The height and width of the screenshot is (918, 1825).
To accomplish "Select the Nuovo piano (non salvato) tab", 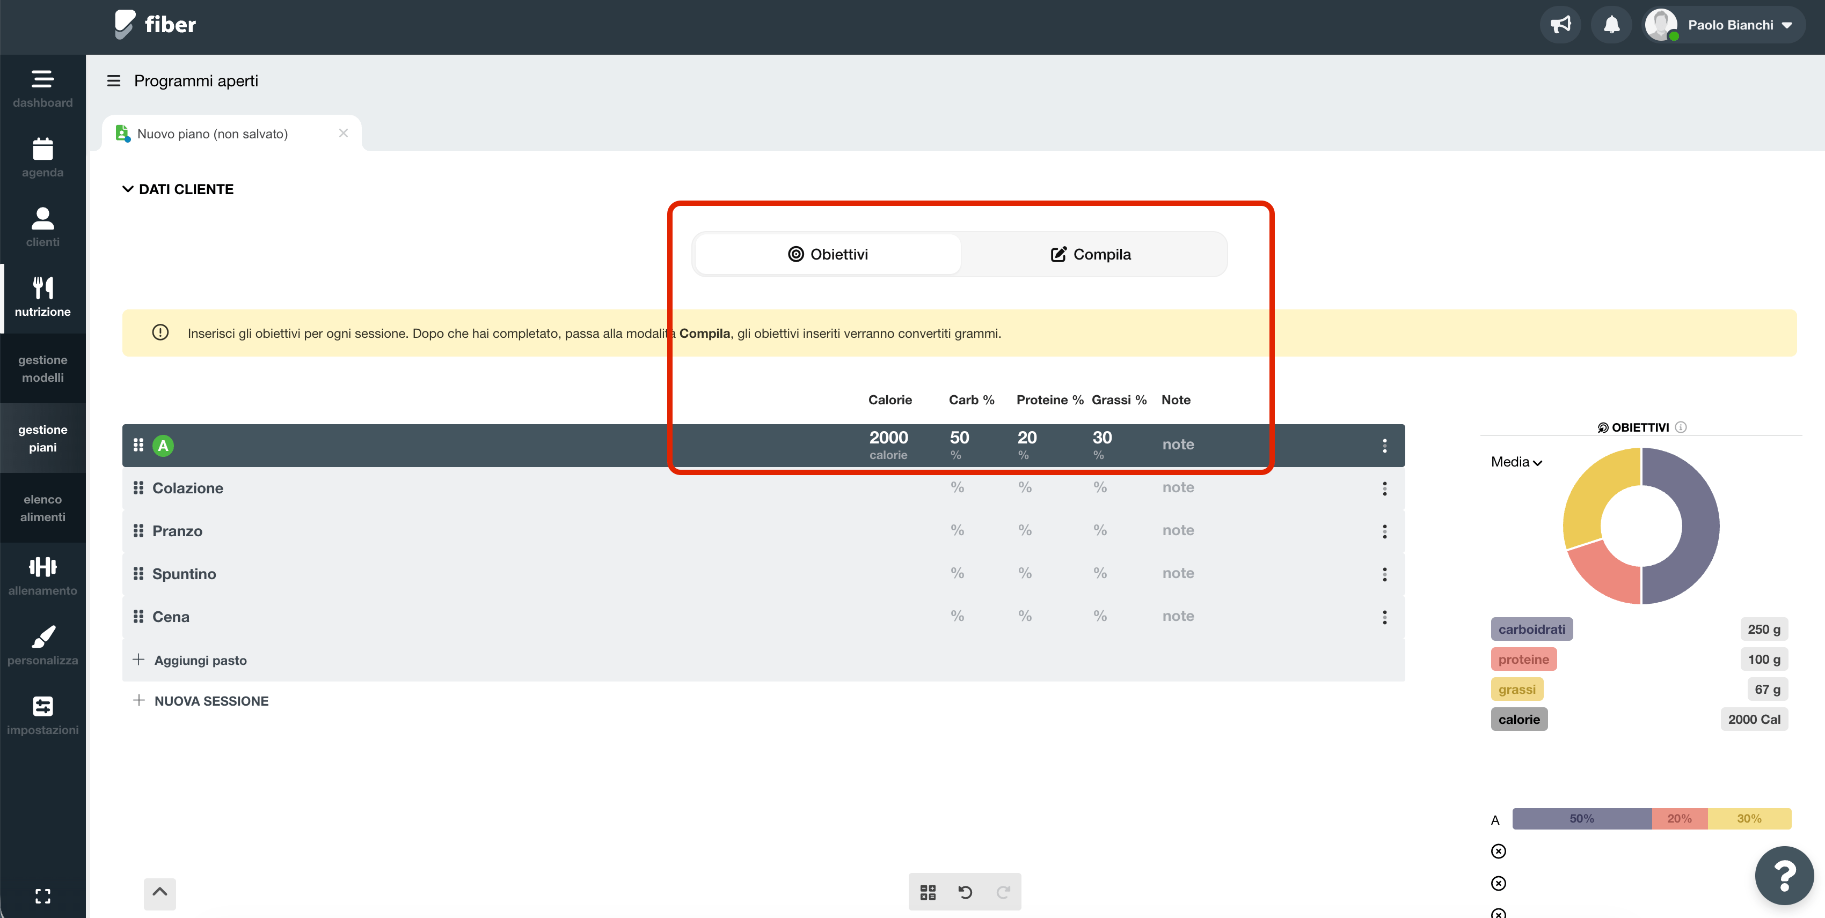I will pos(232,134).
